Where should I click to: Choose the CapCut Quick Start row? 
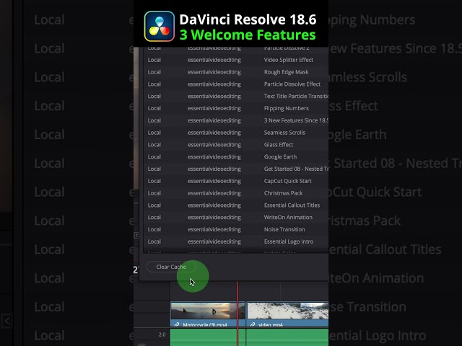click(236, 181)
